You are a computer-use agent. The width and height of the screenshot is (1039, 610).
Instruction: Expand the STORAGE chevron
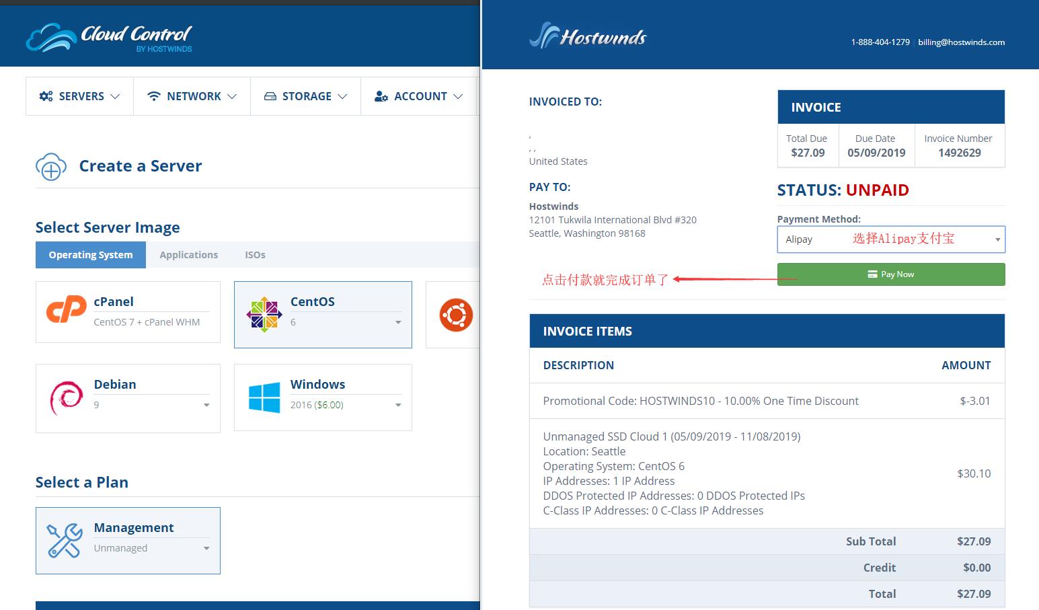pyautogui.click(x=342, y=97)
